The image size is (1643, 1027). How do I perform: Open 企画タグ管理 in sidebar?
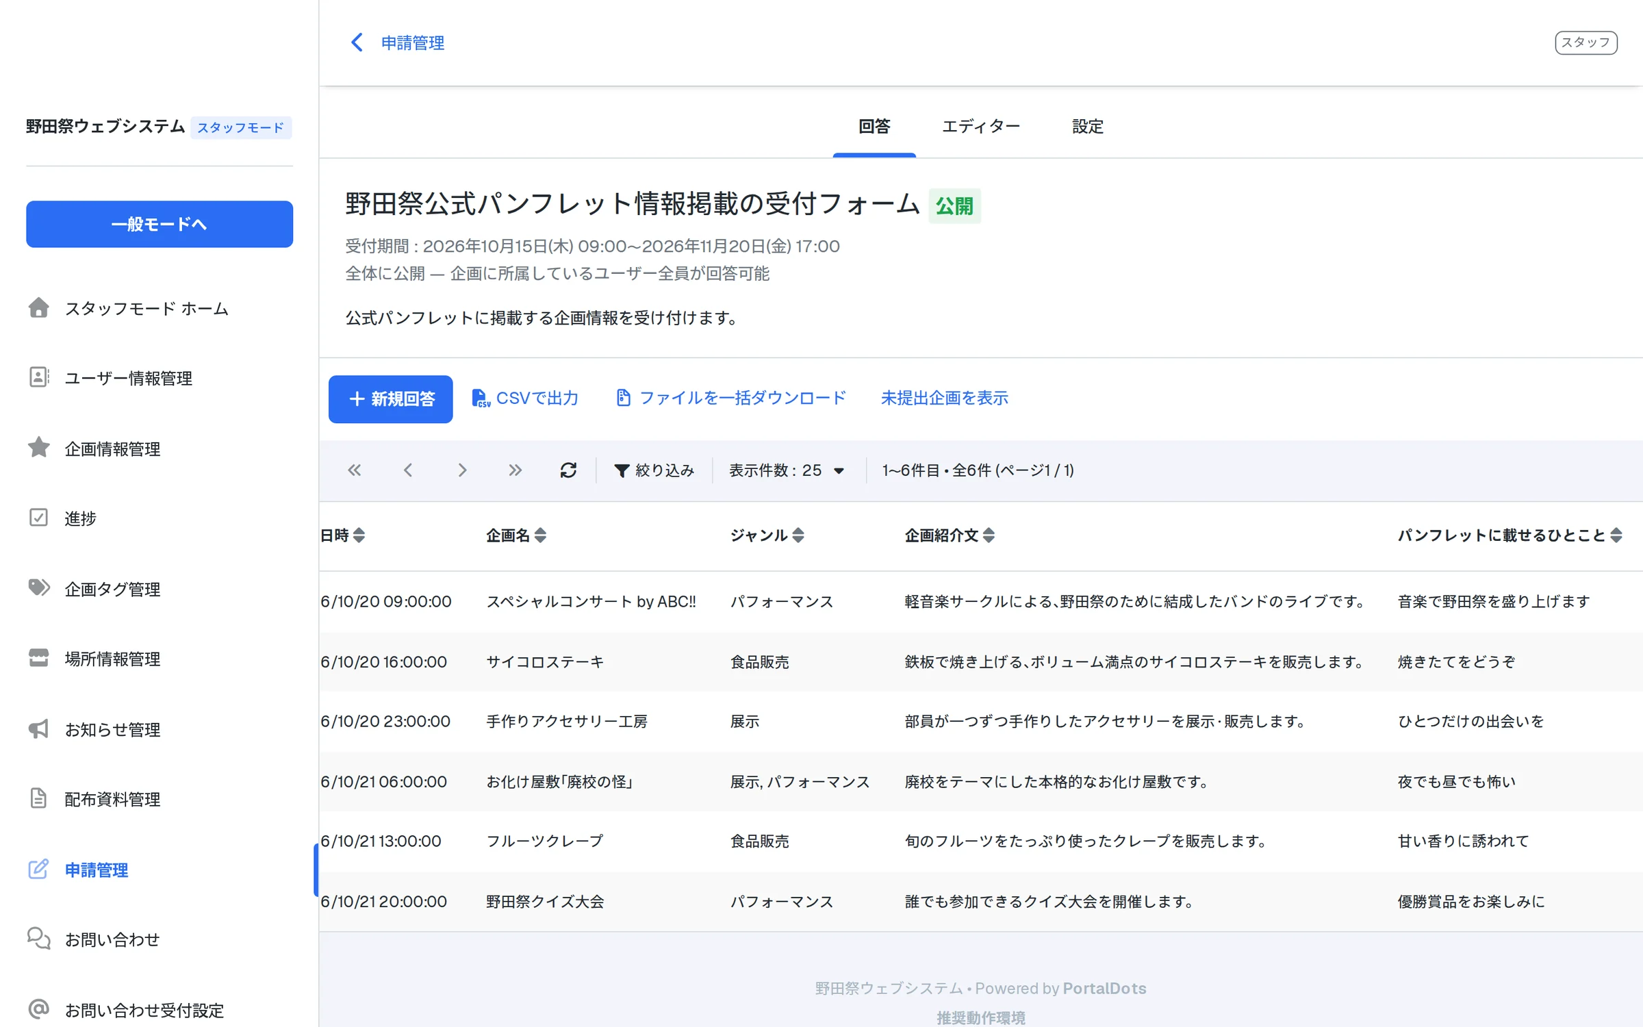coord(159,589)
